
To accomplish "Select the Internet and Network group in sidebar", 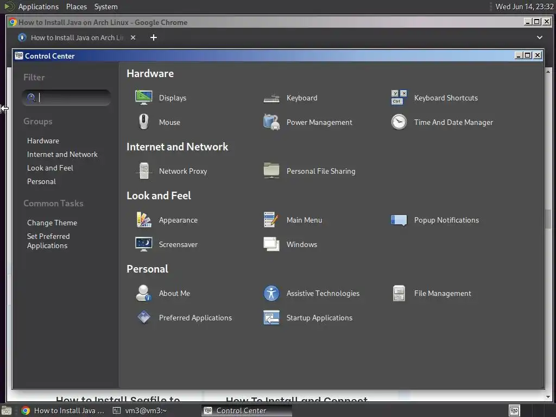I will point(62,154).
